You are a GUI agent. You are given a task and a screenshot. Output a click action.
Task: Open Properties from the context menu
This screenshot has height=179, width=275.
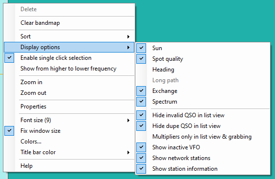click(x=69, y=107)
